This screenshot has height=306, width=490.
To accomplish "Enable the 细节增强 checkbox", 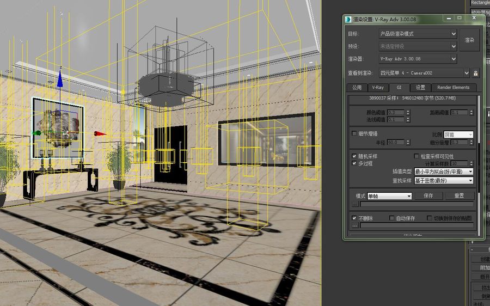I will click(x=354, y=133).
